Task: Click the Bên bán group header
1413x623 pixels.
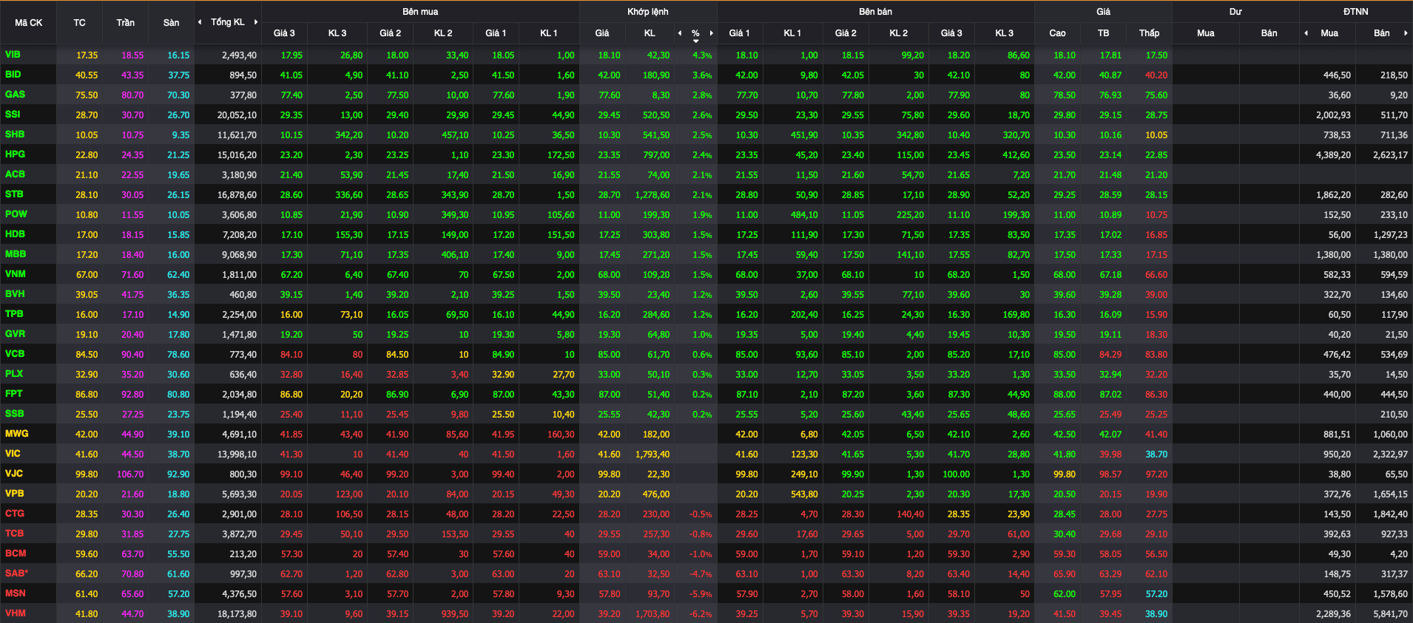Action: point(875,12)
